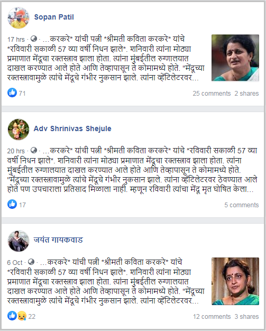Click the globe privacy icon beside 20 hrs
Image resolution: width=266 pixels, height=331 pixels.
[34, 150]
